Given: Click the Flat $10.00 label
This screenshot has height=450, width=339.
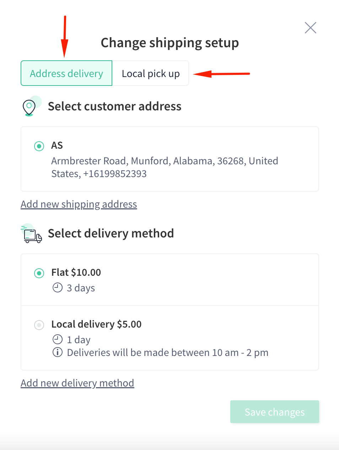Looking at the screenshot, I should 76,272.
